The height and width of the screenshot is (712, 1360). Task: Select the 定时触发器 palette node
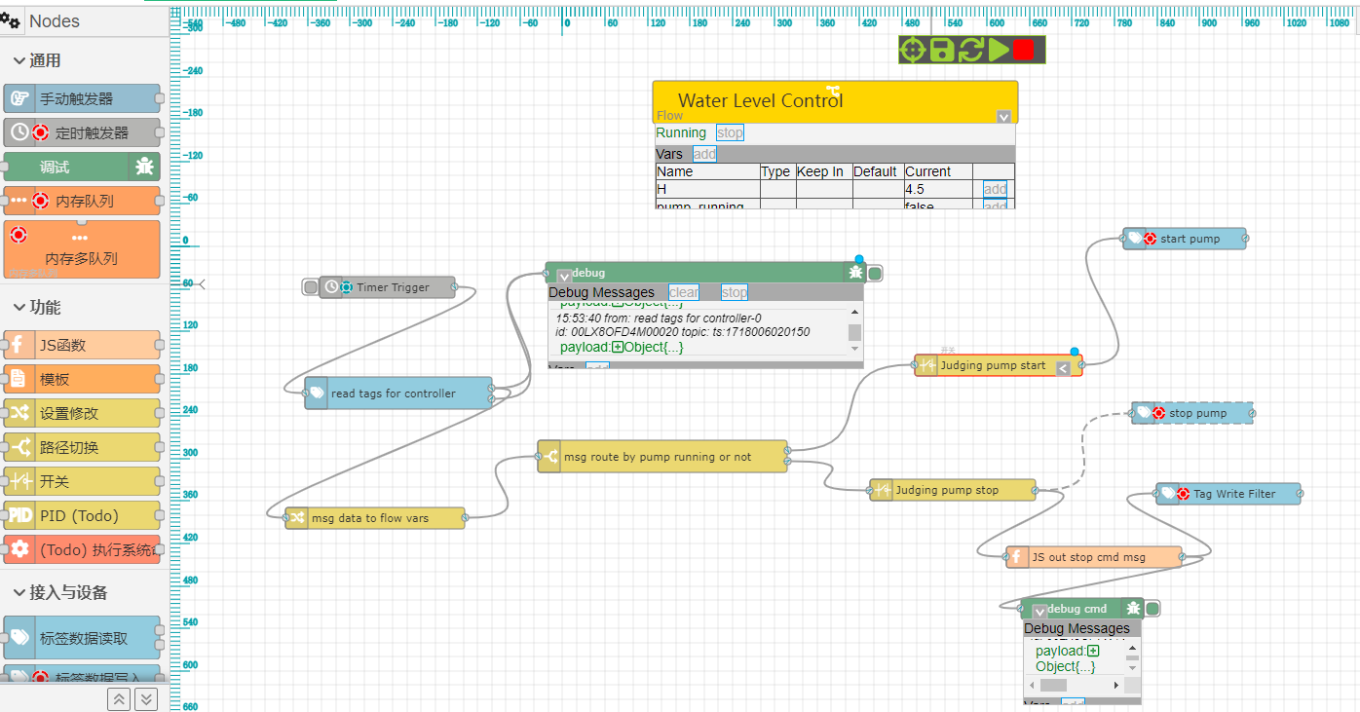pyautogui.click(x=82, y=132)
